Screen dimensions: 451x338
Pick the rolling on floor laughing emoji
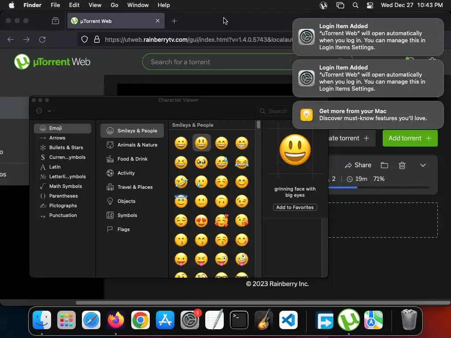point(181,182)
